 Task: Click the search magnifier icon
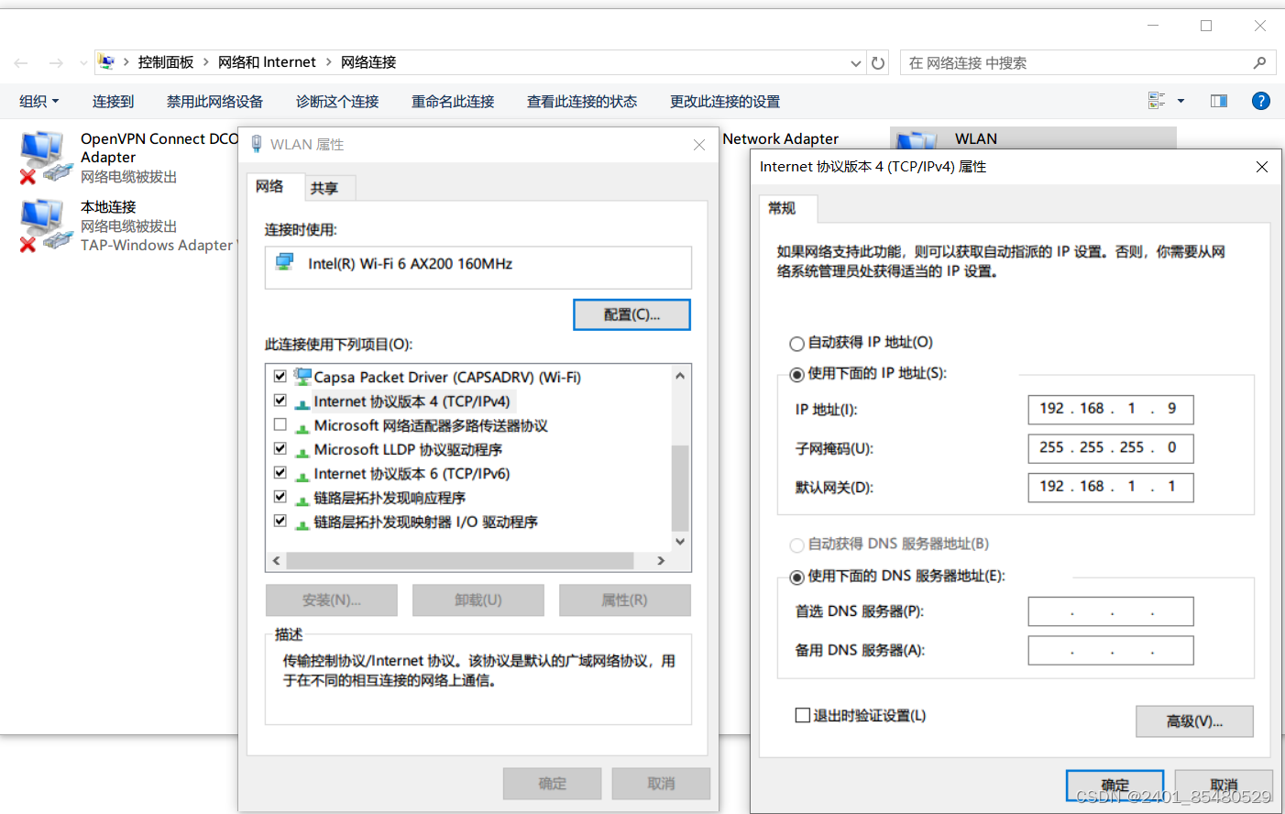coord(1259,62)
